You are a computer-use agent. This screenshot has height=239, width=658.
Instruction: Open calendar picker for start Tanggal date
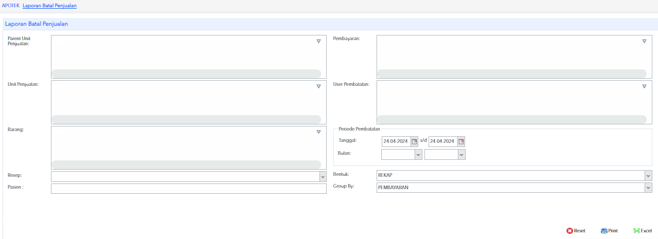(x=415, y=141)
